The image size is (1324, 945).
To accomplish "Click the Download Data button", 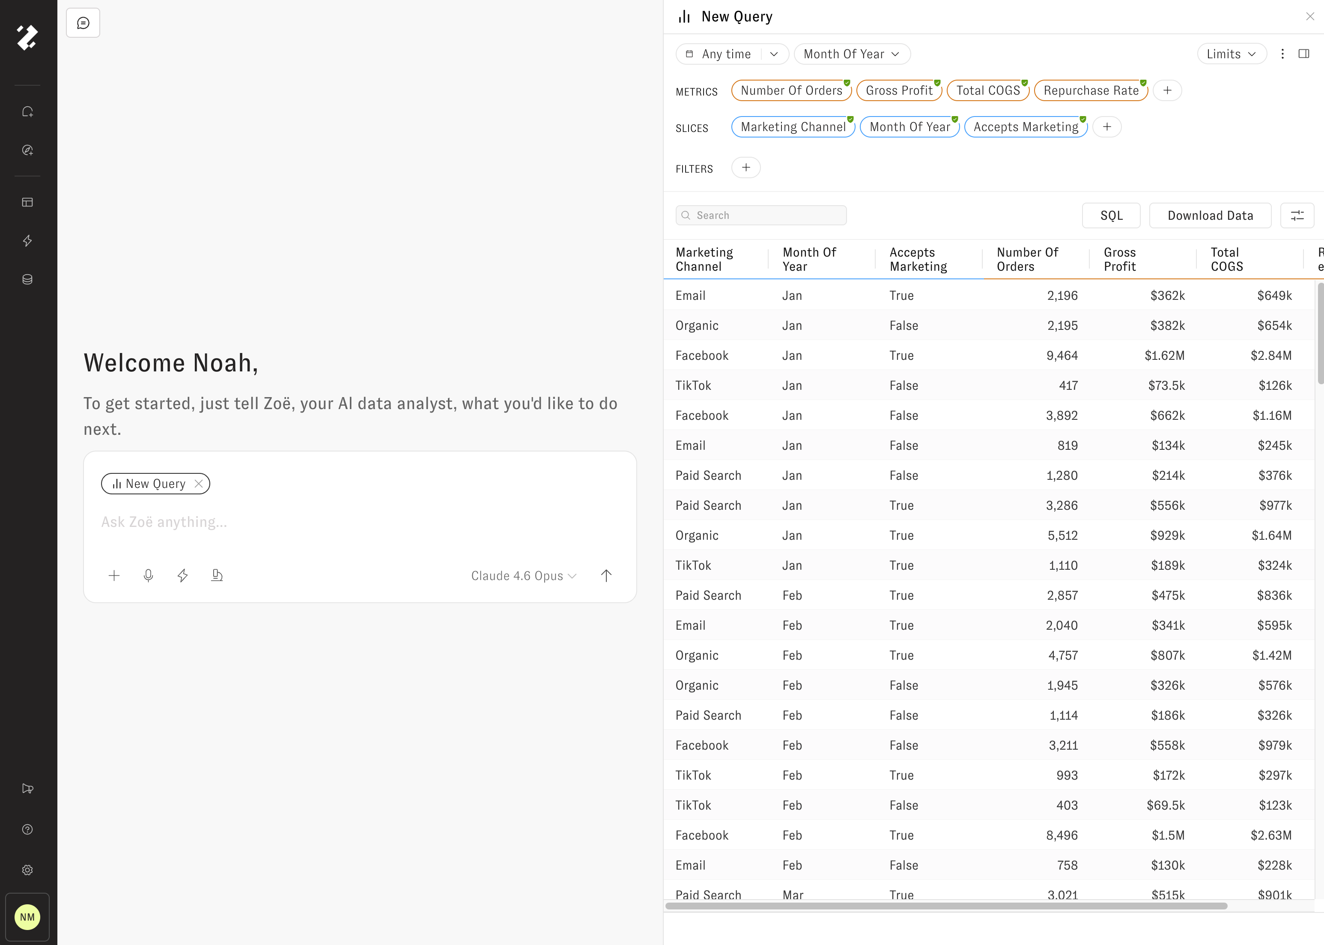I will click(x=1210, y=216).
